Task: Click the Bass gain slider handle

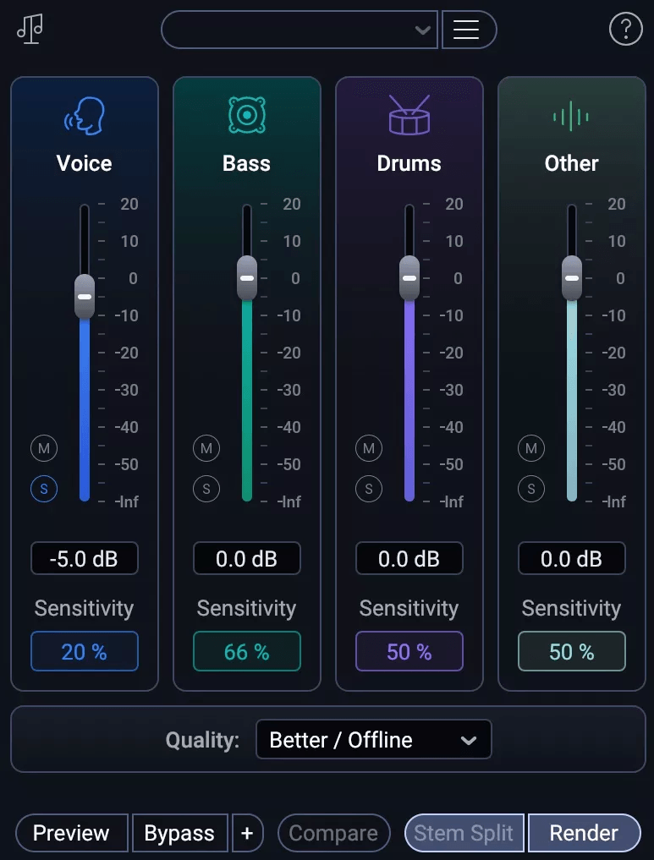Action: point(247,278)
